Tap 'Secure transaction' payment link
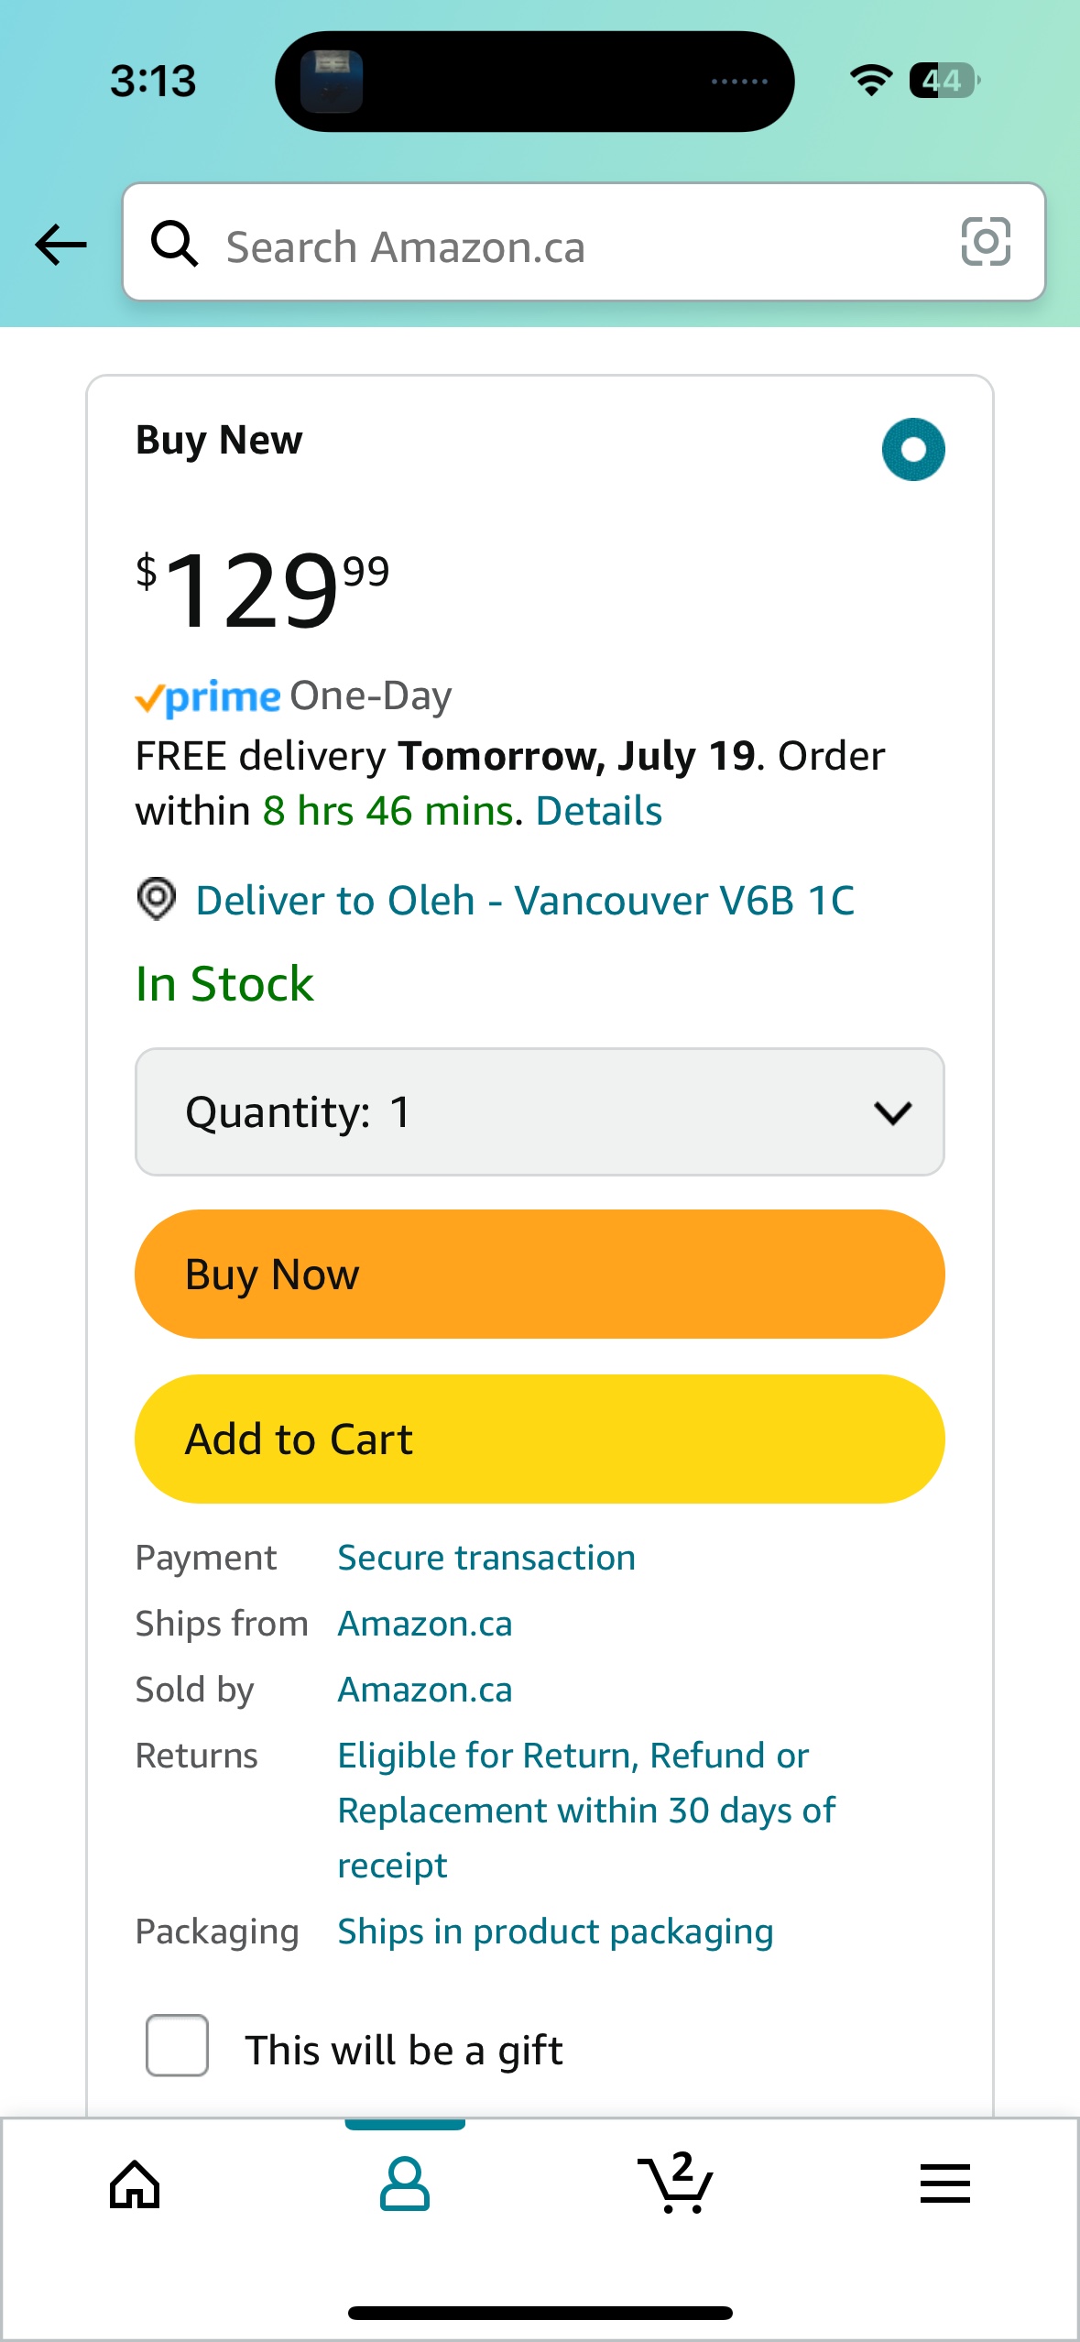The width and height of the screenshot is (1080, 2342). point(485,1557)
